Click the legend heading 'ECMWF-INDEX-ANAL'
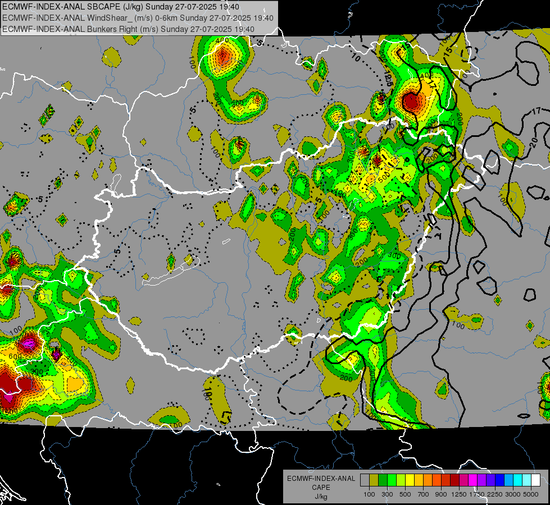The image size is (550, 505). coord(321,479)
